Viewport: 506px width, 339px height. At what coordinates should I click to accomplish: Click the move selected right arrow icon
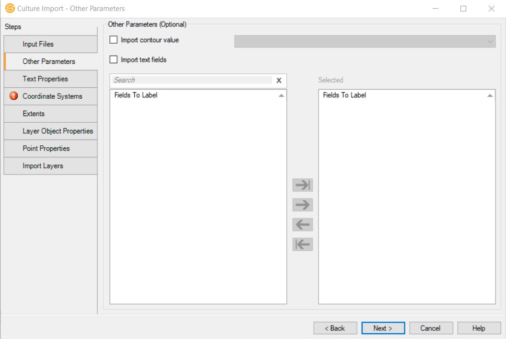point(303,205)
